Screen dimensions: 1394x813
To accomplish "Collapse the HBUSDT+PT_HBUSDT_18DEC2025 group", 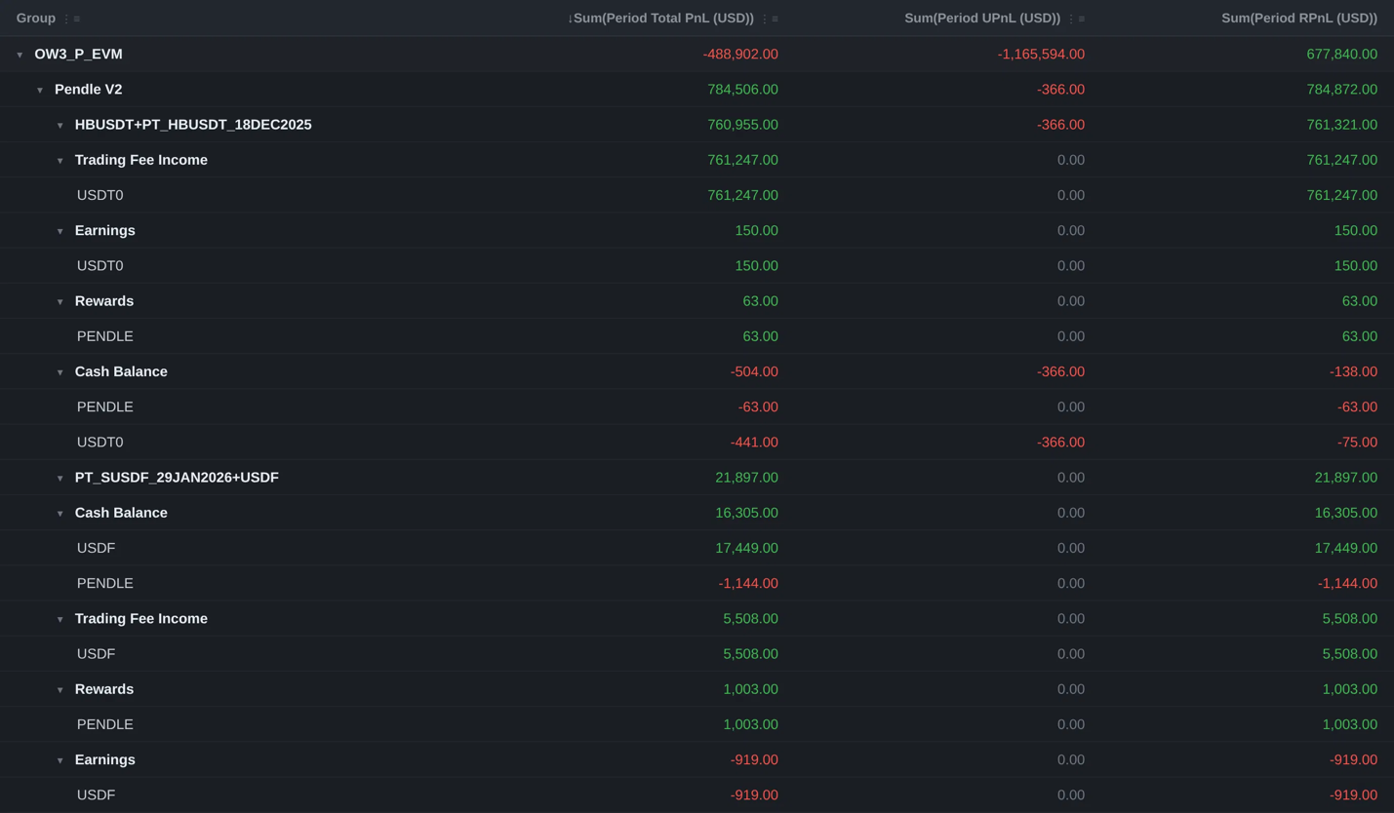I will [60, 126].
